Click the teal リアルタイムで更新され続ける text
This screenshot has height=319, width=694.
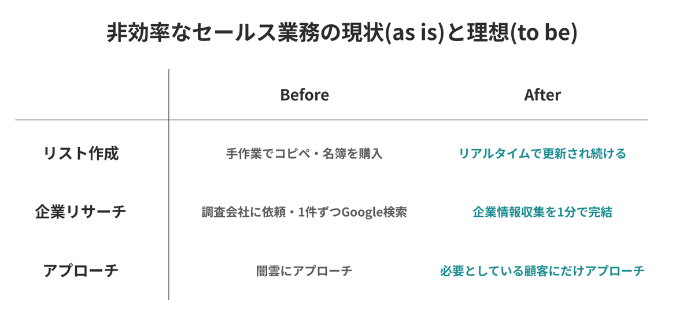click(542, 154)
